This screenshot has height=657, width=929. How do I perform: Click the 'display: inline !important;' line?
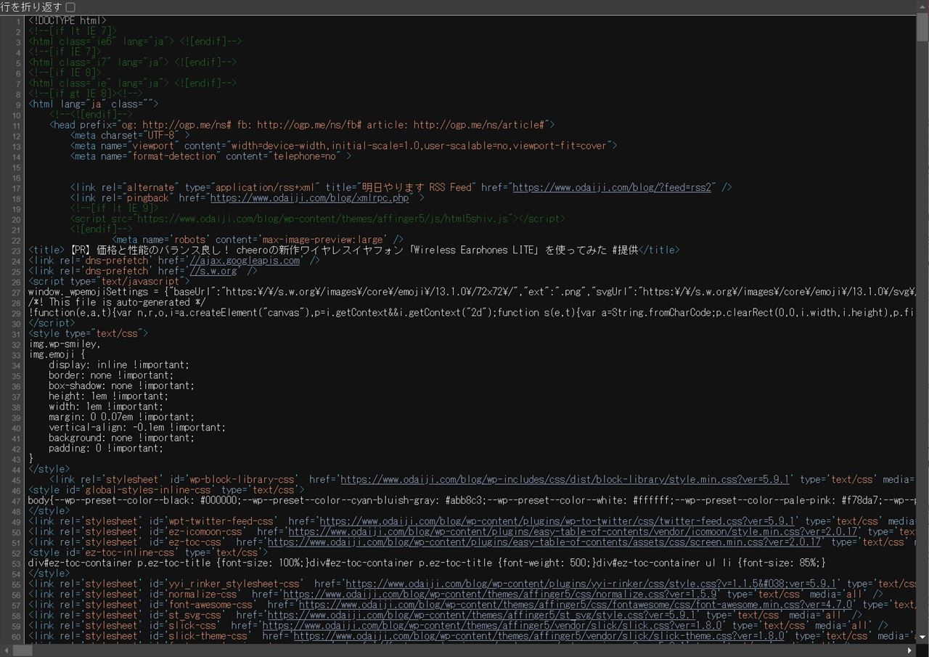[x=119, y=364]
